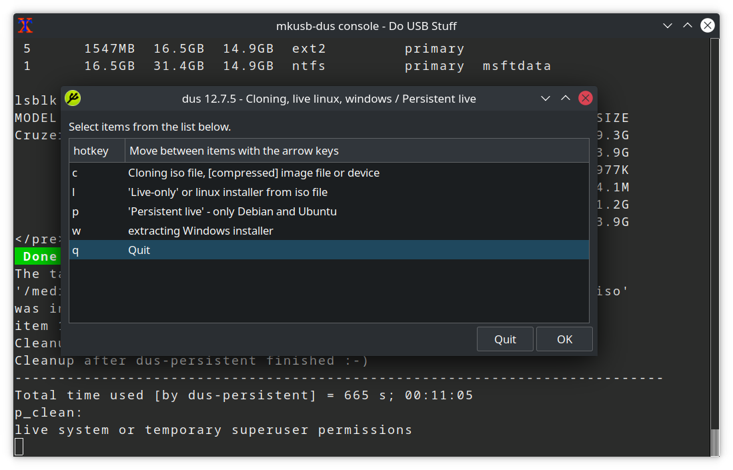Close the mkusb-dus console window
Screen dimensions: 733x470
coord(708,26)
